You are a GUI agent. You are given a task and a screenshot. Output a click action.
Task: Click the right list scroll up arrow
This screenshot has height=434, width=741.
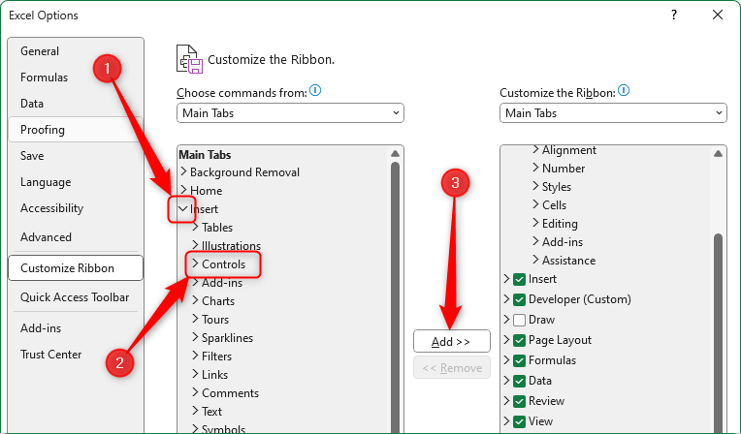pos(718,153)
